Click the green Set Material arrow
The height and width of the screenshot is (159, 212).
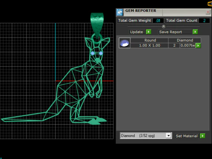point(203,136)
